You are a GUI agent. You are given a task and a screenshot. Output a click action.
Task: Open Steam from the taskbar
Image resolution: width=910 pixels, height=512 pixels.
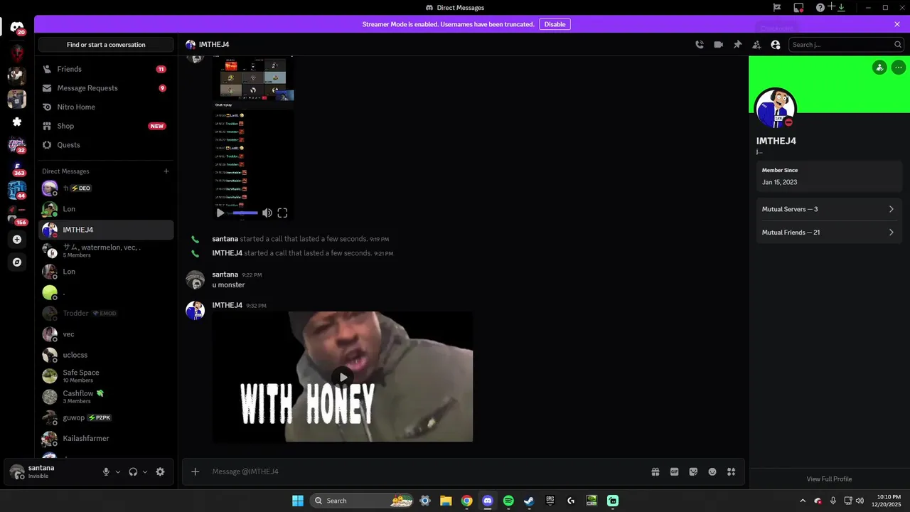(529, 501)
